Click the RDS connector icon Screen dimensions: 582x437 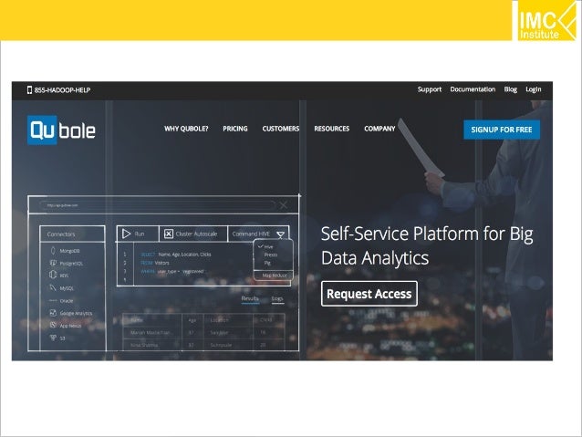pos(53,275)
